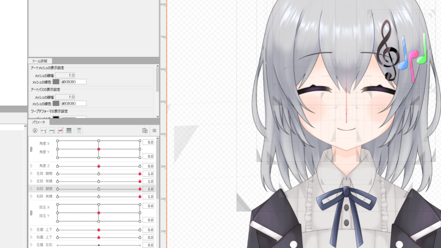Click the middle key point on 左目 開閉 slider

click(99, 174)
